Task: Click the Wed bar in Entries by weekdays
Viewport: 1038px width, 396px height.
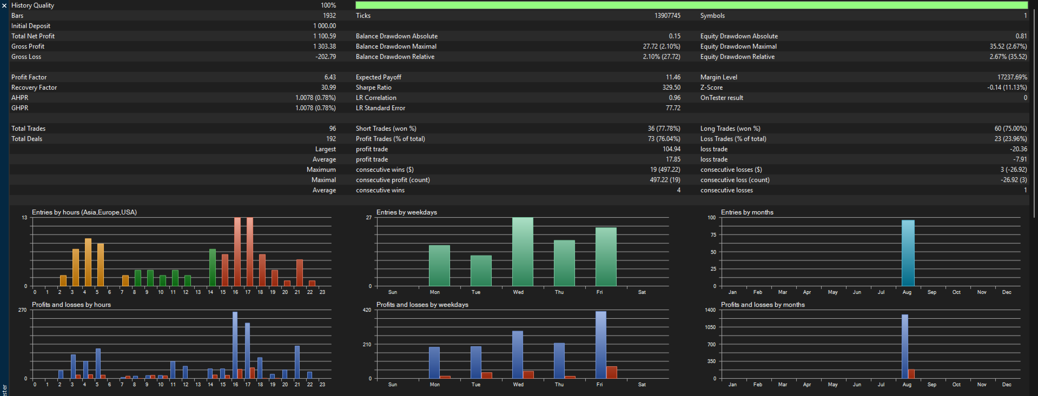Action: [x=523, y=252]
